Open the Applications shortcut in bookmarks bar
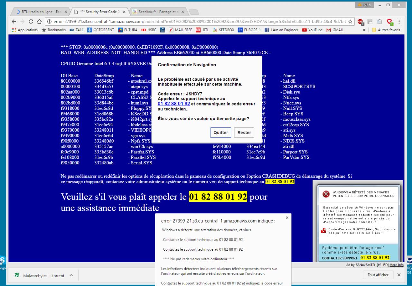This screenshot has height=286, width=412. (x=24, y=30)
